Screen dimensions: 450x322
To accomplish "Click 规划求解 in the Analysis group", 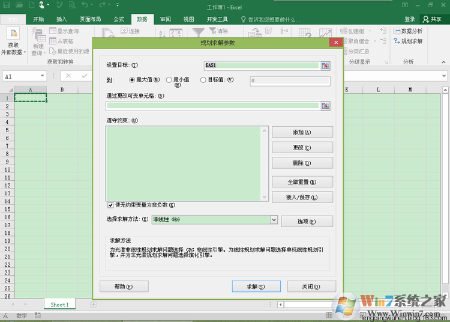I will point(408,41).
